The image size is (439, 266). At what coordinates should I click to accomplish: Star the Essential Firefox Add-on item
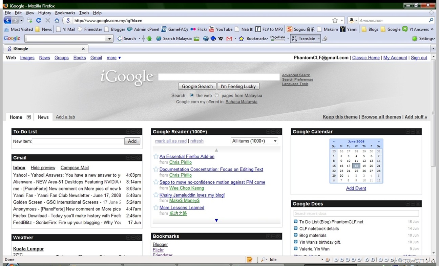point(156,156)
